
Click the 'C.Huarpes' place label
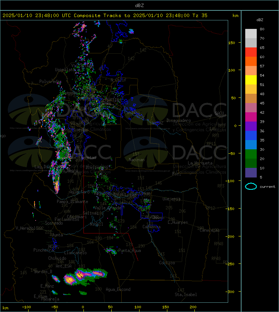click(178, 222)
